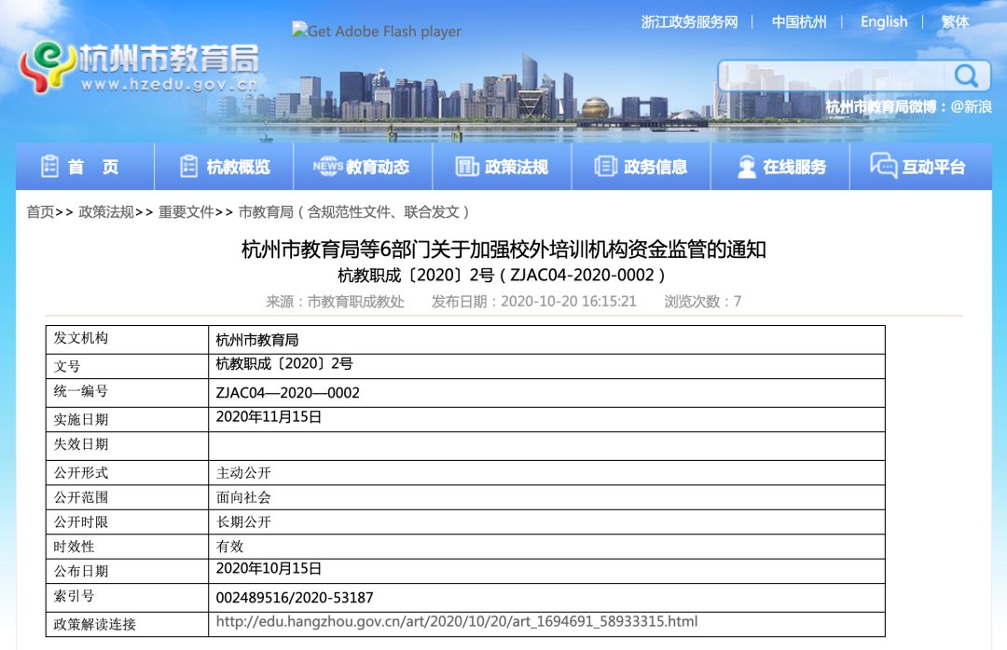Click the 时效性 table label
The width and height of the screenshot is (1007, 650).
[74, 547]
